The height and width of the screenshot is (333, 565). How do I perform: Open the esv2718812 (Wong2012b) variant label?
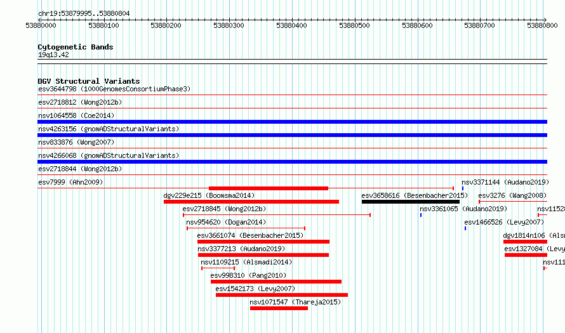click(80, 102)
